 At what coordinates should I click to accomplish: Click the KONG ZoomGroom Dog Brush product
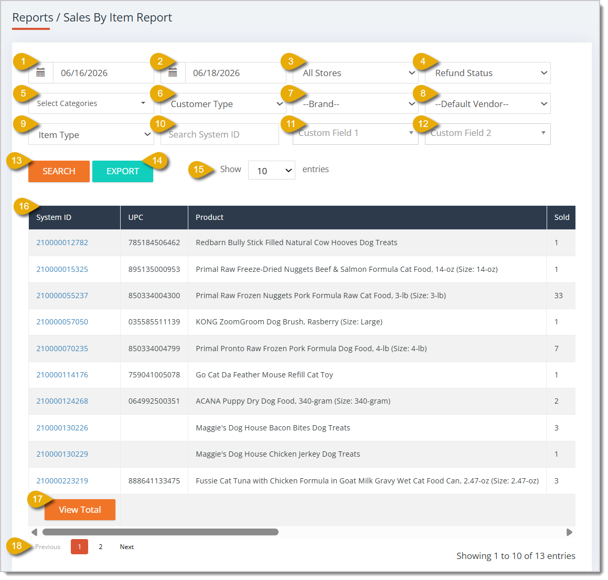[x=289, y=322]
